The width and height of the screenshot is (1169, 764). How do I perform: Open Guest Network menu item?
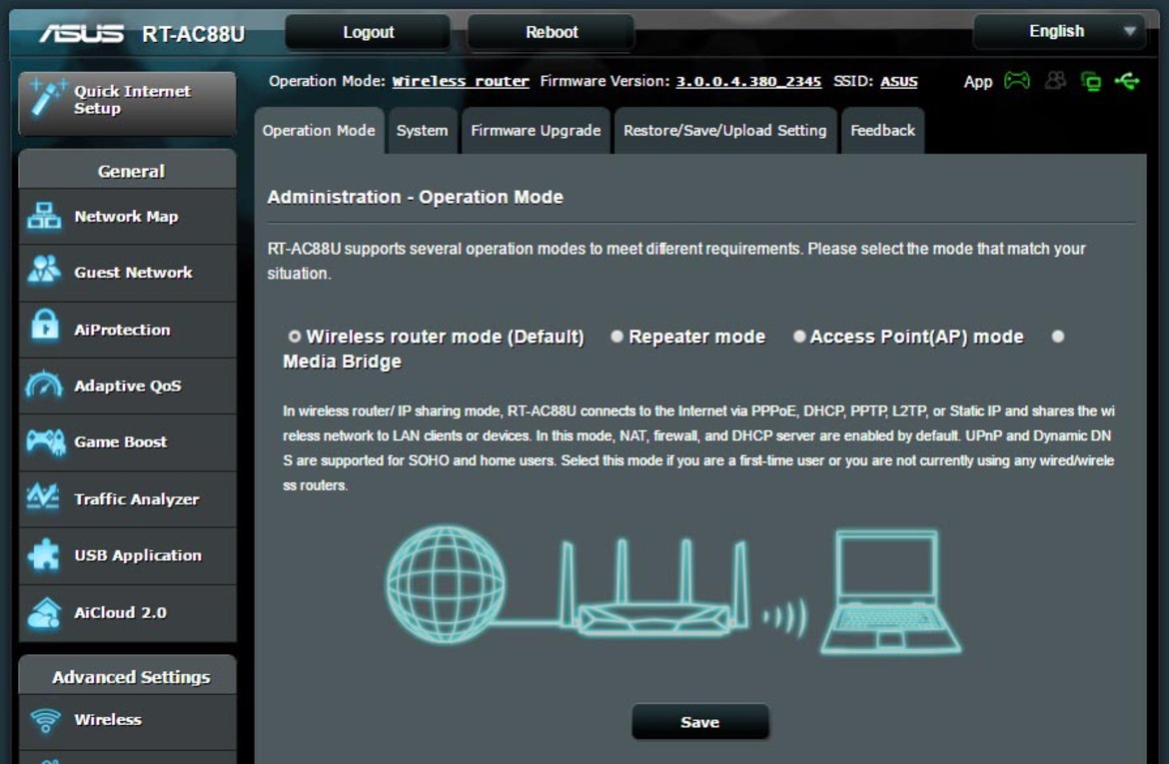pyautogui.click(x=128, y=273)
